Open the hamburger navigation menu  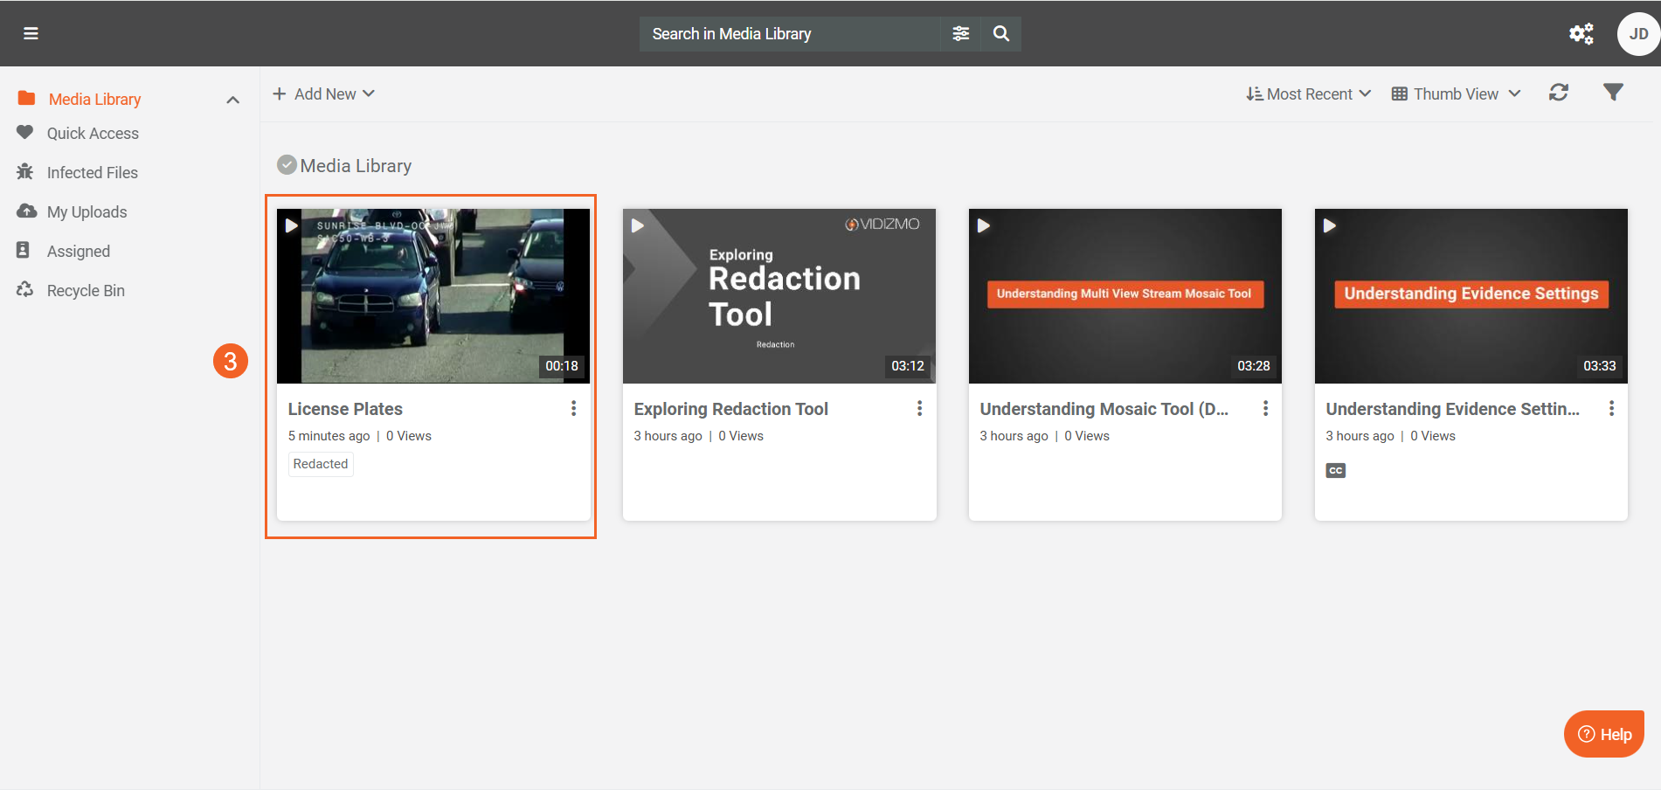pos(31,33)
